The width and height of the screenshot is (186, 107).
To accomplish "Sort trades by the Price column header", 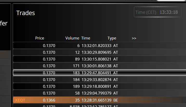I will (x=39, y=38).
